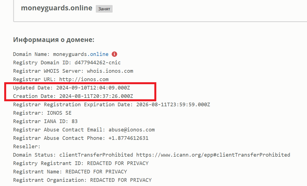Click the Registrar Registration Expiration Date line
Screen dimensions: 307x186
click(x=111, y=105)
